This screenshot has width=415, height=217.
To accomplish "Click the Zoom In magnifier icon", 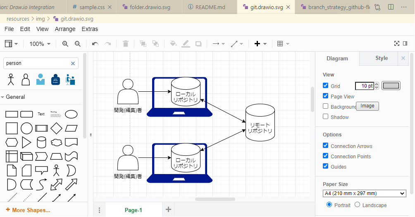I will [65, 44].
